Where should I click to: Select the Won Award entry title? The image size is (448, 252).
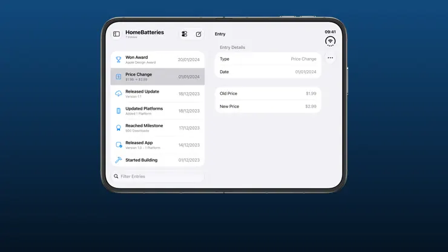(137, 57)
